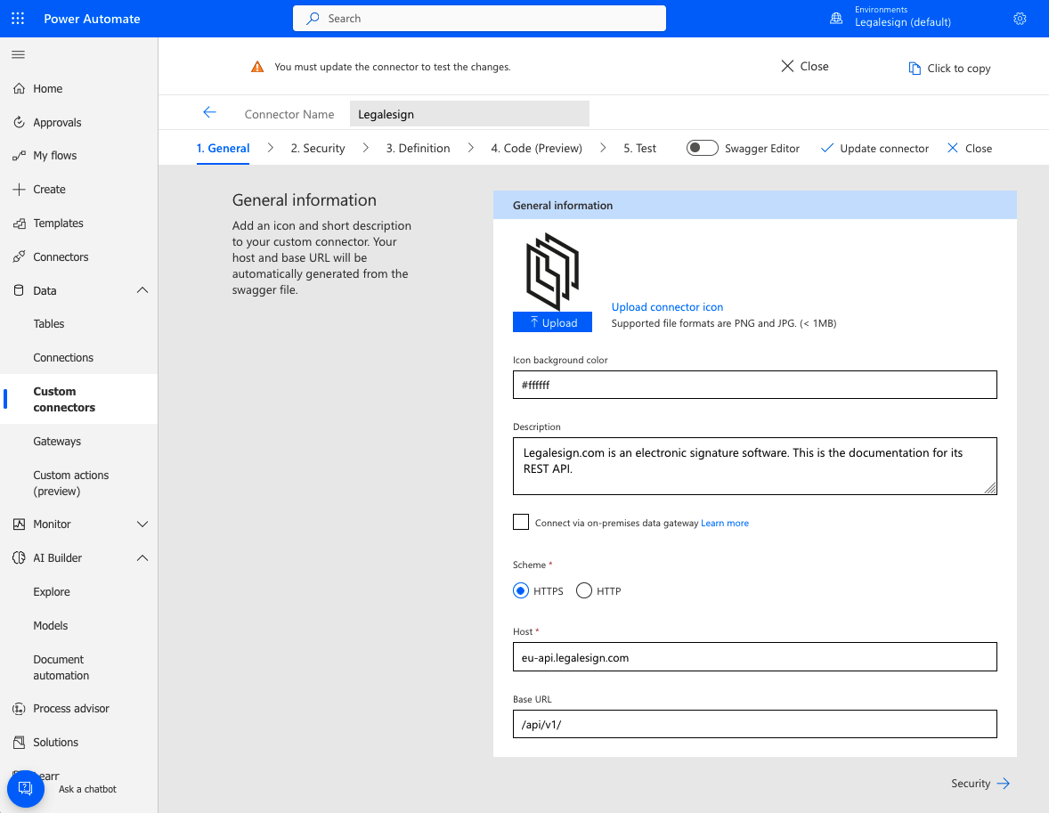Screen dimensions: 1049x813
Task: Collapse the AI Builder section chevron
Action: 142,558
